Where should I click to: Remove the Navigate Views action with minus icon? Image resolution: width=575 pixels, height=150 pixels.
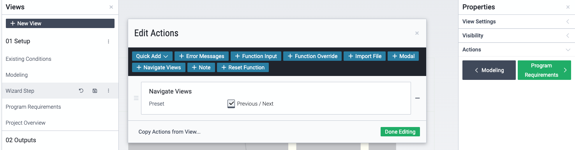tap(417, 98)
